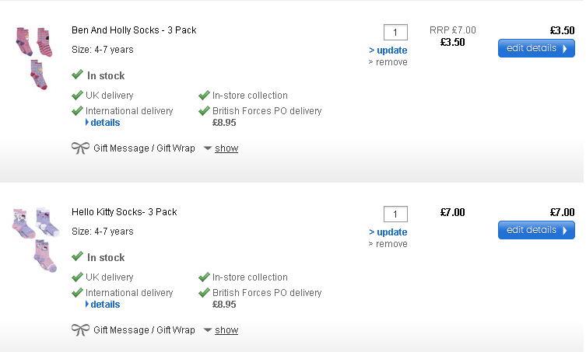The width and height of the screenshot is (586, 352).
Task: Click gift bow icon for Ben And Holly Socks
Action: [80, 148]
